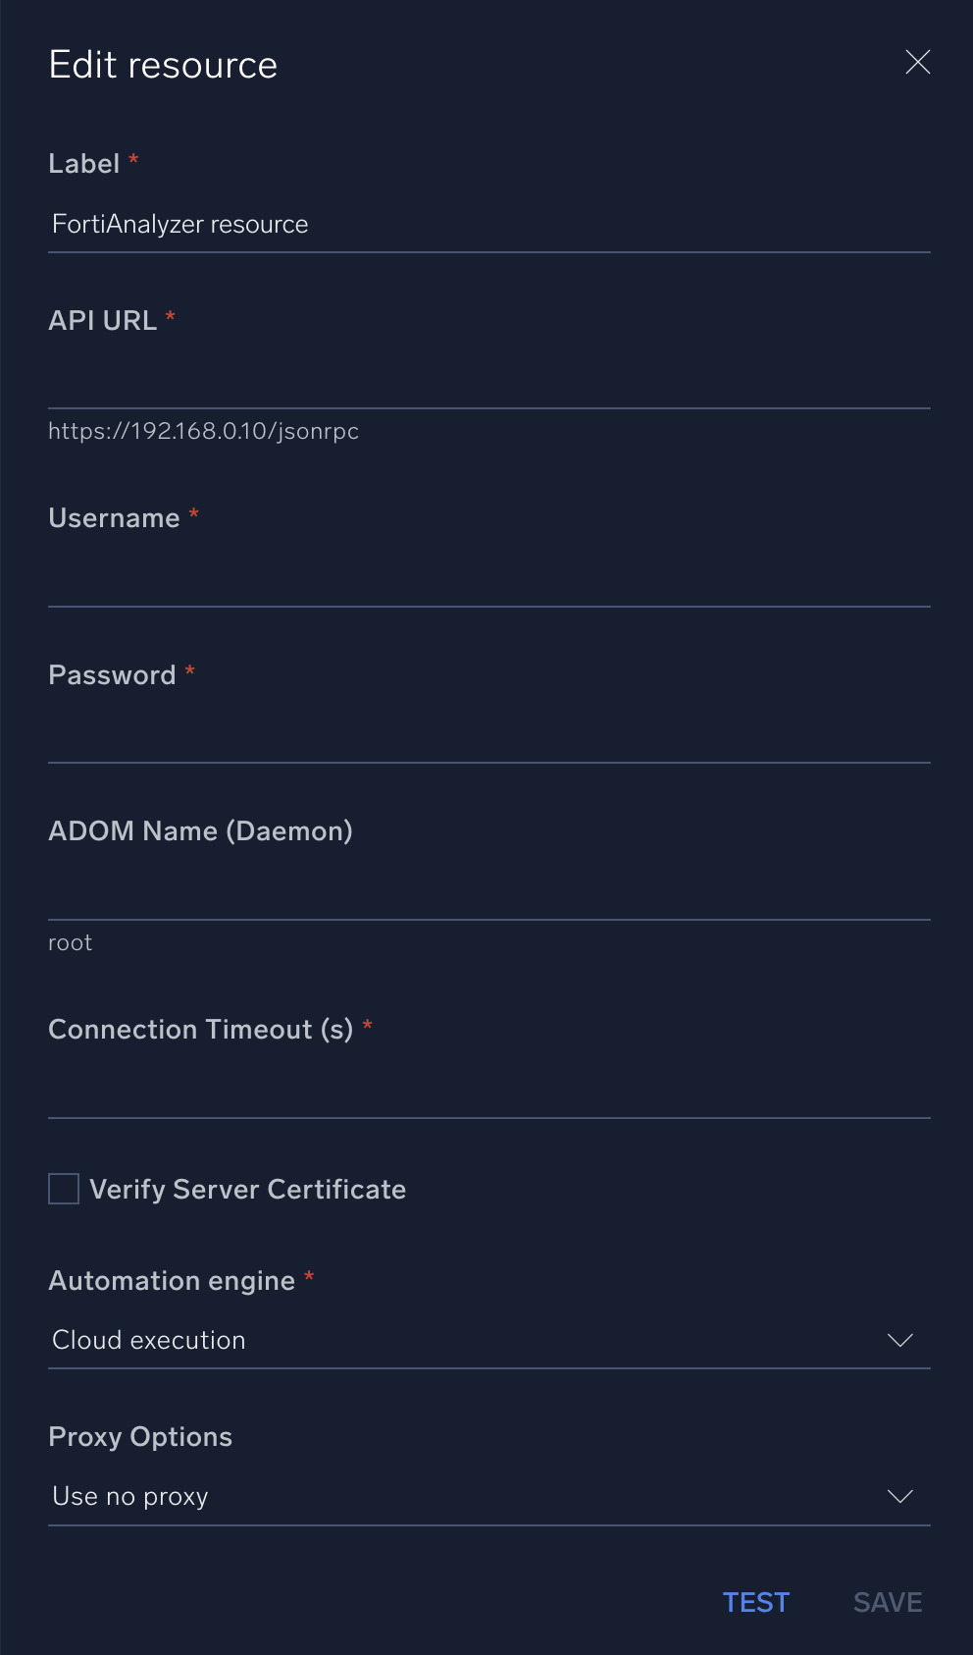Click the Proxy Options chevron icon

point(900,1497)
